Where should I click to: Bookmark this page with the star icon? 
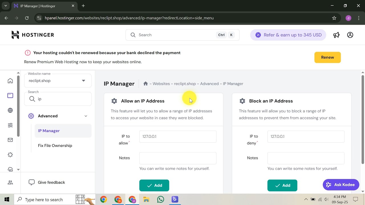click(x=334, y=18)
